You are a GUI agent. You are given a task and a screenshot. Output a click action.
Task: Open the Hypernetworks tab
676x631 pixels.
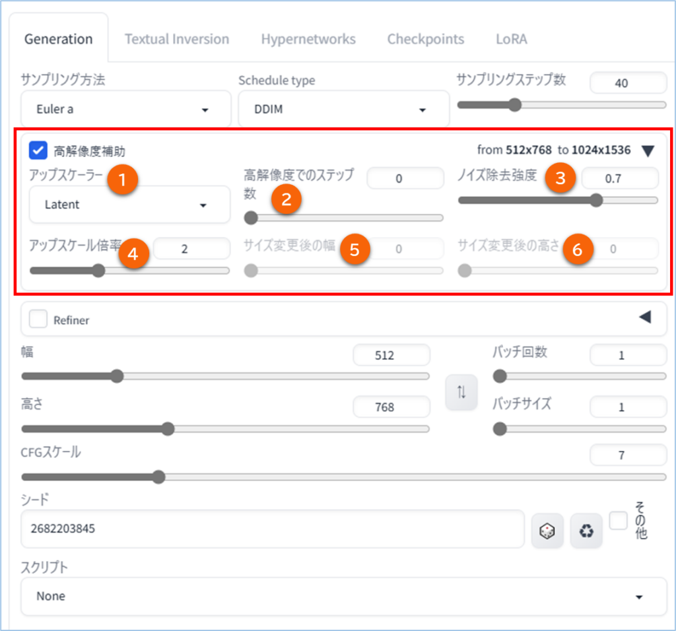point(308,39)
